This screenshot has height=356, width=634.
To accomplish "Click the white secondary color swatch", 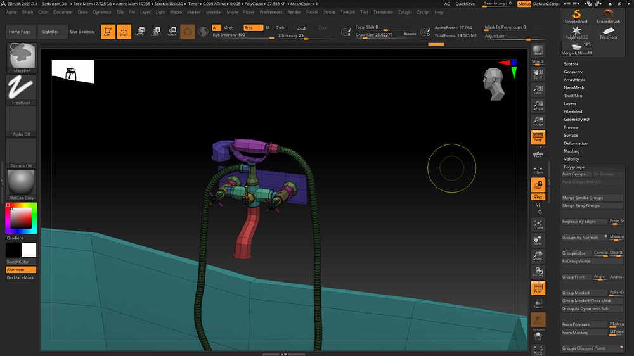I will (x=29, y=250).
